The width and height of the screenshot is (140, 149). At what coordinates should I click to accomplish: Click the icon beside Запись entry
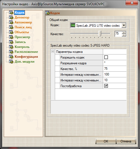point(11,42)
